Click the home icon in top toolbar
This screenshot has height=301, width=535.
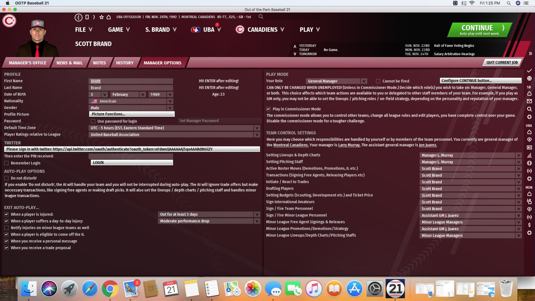pos(109,17)
